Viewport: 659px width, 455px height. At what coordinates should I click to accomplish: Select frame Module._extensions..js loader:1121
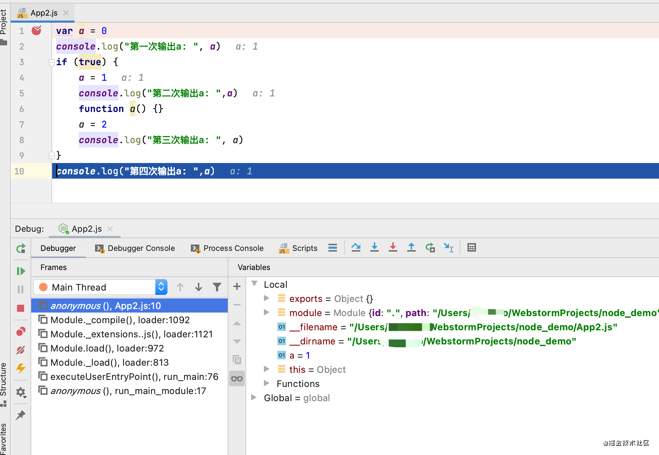point(129,334)
